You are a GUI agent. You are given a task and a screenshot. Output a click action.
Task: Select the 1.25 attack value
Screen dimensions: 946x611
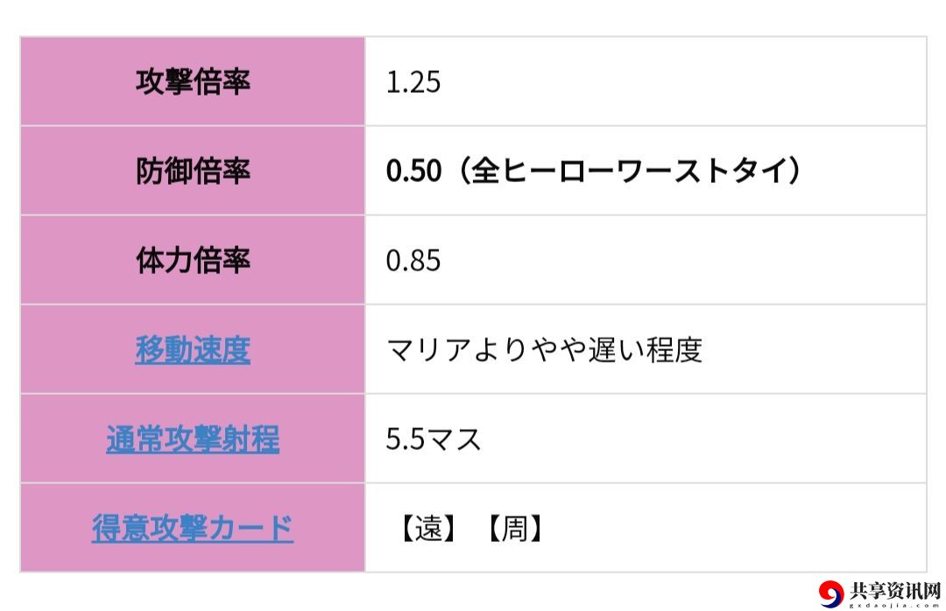pyautogui.click(x=413, y=82)
